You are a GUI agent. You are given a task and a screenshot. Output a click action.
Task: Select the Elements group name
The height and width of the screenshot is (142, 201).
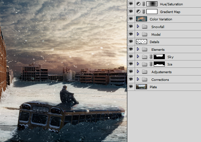pos(158,49)
